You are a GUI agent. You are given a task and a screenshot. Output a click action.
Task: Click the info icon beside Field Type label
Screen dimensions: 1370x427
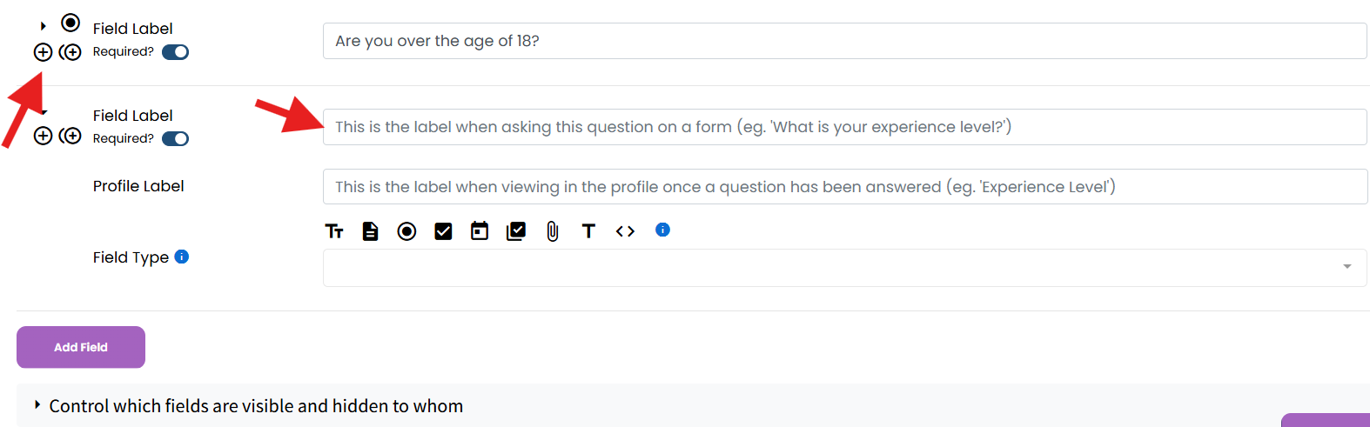pyautogui.click(x=182, y=257)
